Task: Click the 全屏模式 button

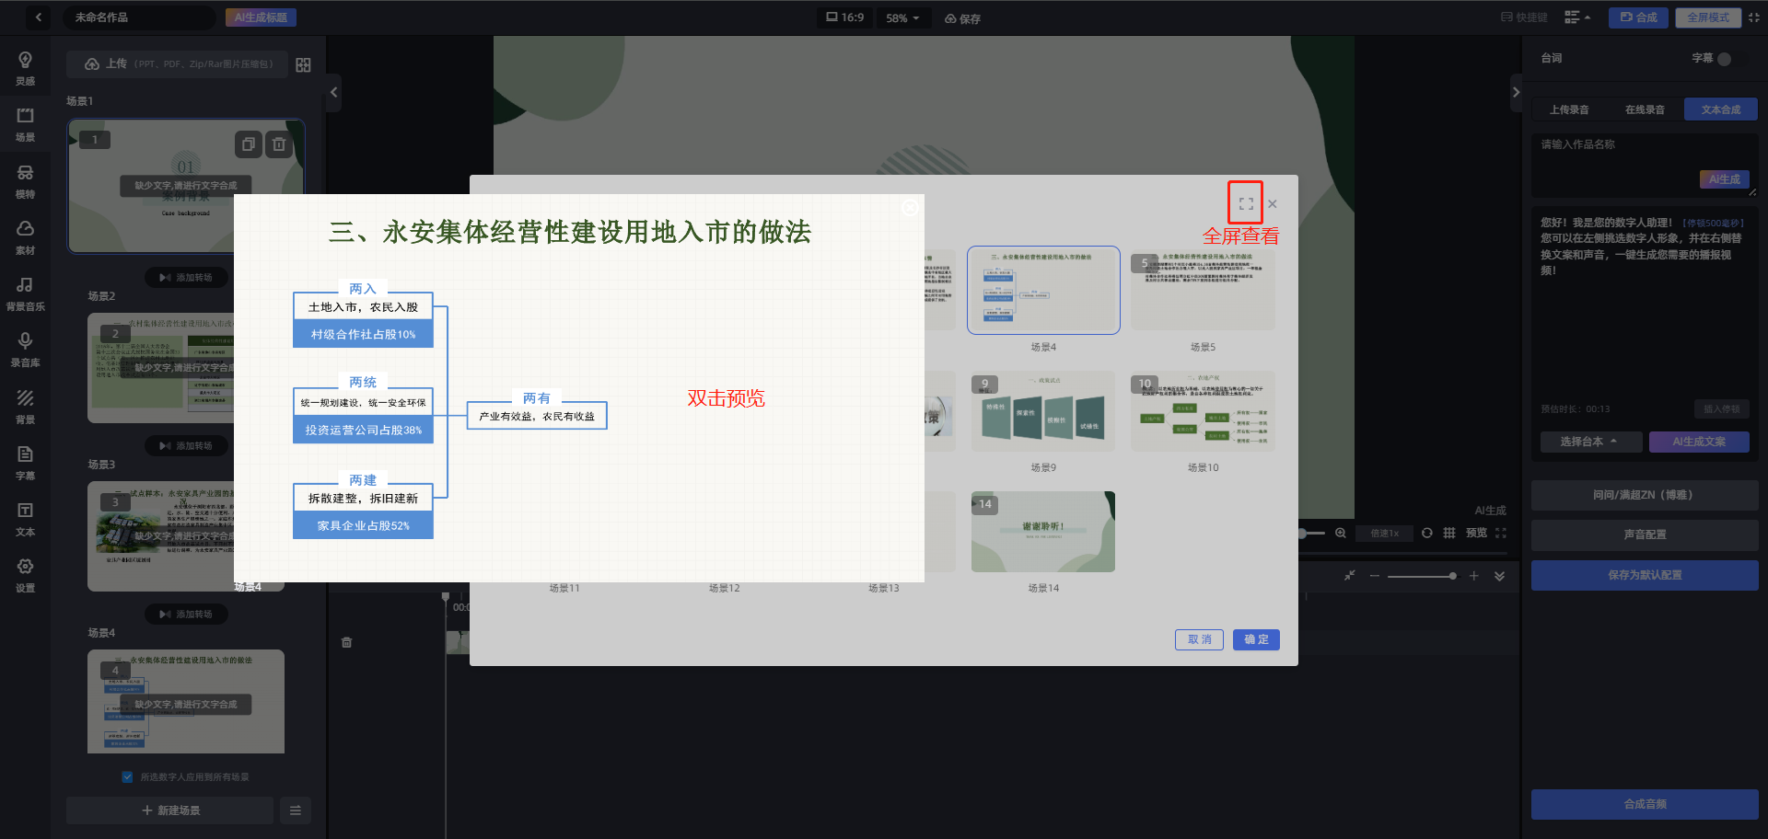Action: click(1708, 17)
